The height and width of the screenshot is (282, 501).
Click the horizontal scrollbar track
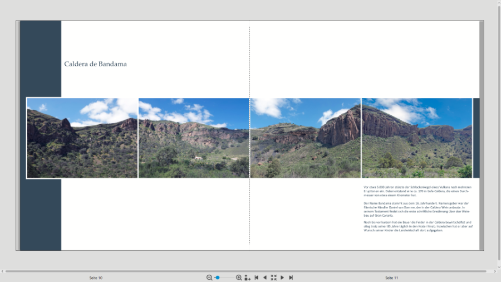click(x=245, y=271)
